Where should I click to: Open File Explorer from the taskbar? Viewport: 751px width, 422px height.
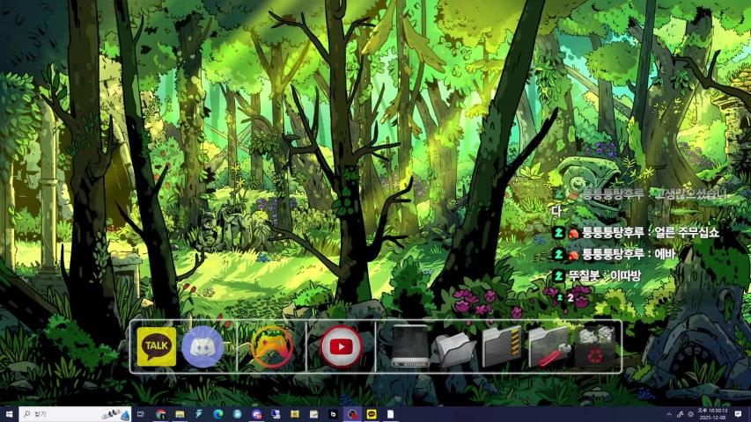pyautogui.click(x=180, y=414)
